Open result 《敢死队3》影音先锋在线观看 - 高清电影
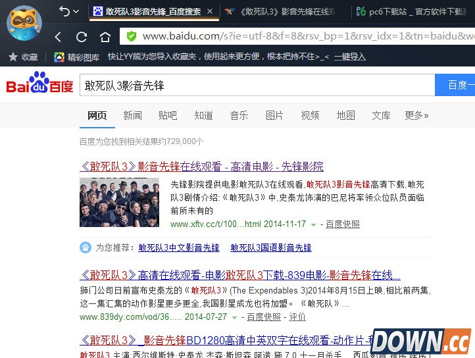Image resolution: width=475 pixels, height=358 pixels. (201, 166)
